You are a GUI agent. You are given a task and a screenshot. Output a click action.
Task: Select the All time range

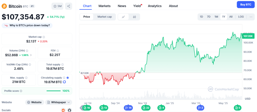(231, 17)
